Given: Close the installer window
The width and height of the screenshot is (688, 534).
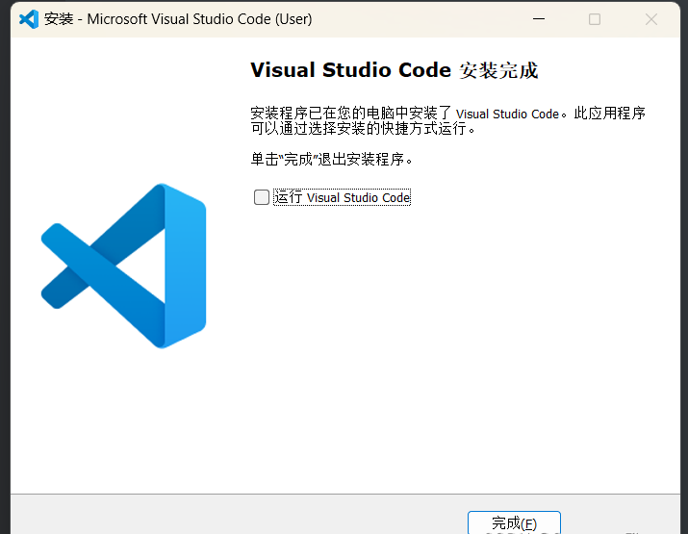Looking at the screenshot, I should click(x=651, y=19).
